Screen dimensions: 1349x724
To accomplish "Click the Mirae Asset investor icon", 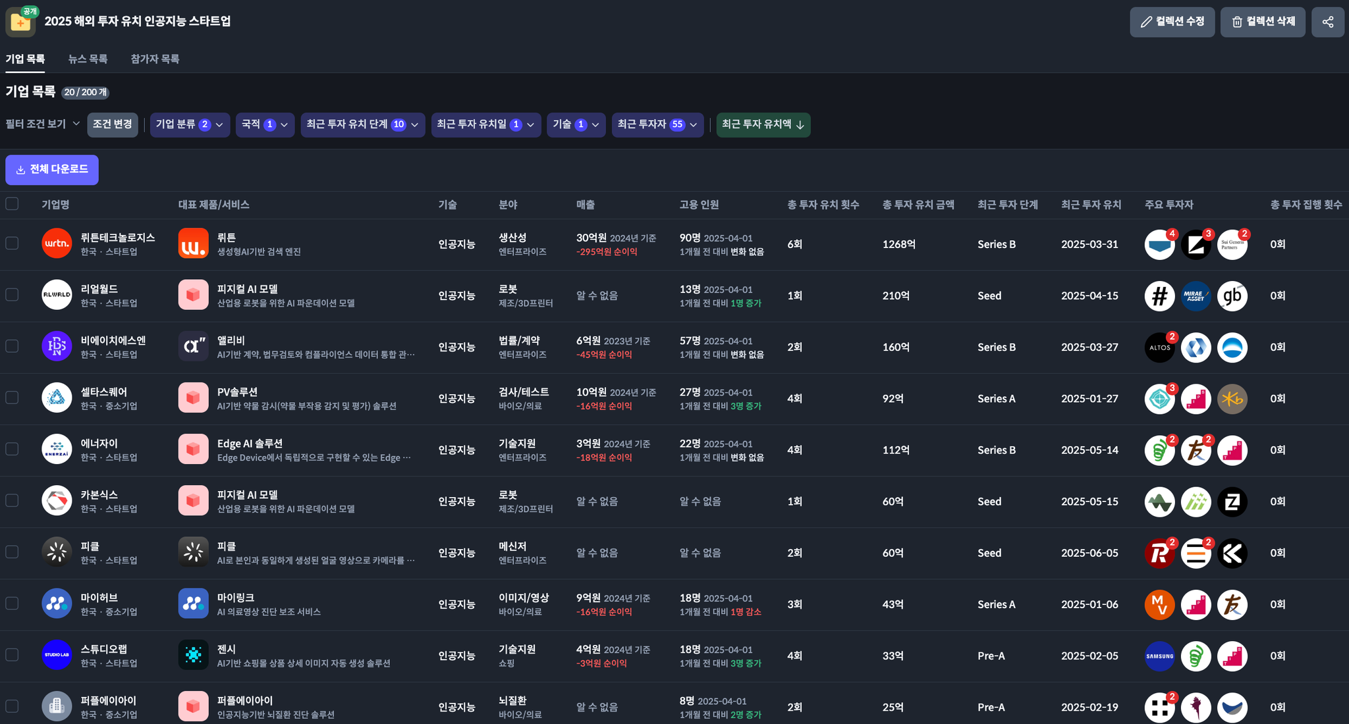I will tap(1196, 296).
